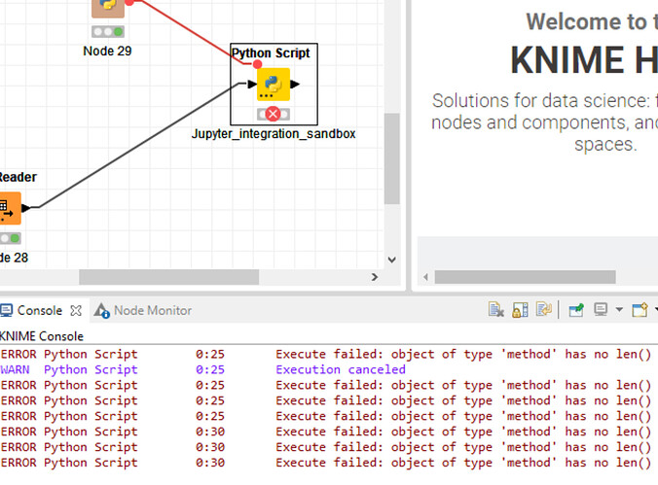Click the workflow canvas horizontal scrollbar thumb
This screenshot has height=485, width=658.
tap(168, 277)
